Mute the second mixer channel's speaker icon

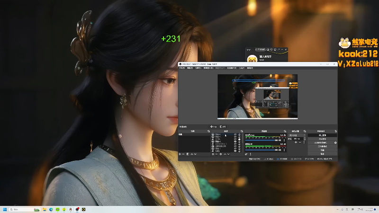pyautogui.click(x=280, y=150)
